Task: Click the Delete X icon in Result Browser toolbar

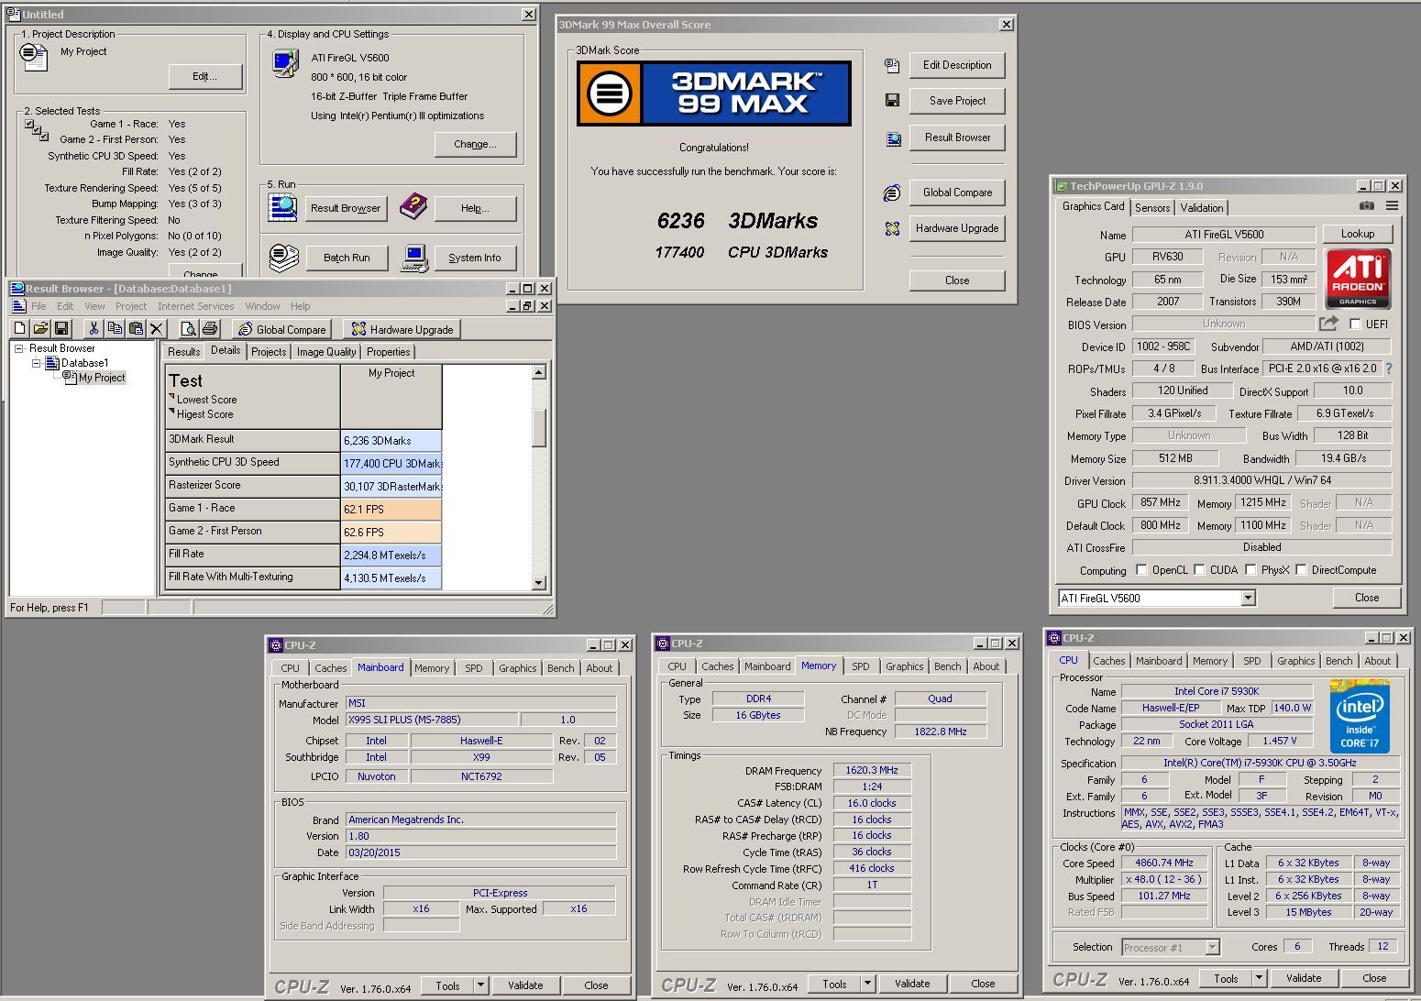Action: (157, 328)
